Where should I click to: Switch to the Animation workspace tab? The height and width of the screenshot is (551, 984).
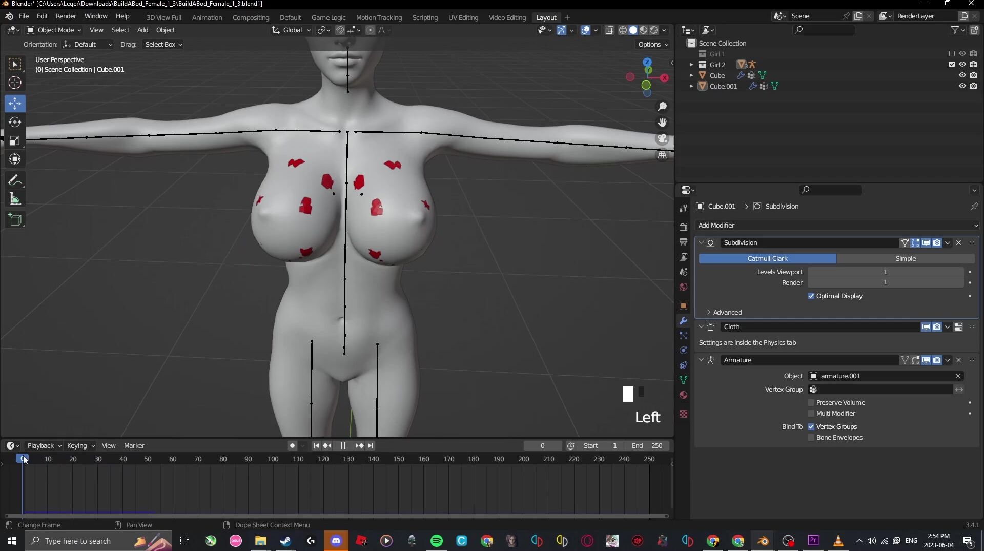[207, 17]
